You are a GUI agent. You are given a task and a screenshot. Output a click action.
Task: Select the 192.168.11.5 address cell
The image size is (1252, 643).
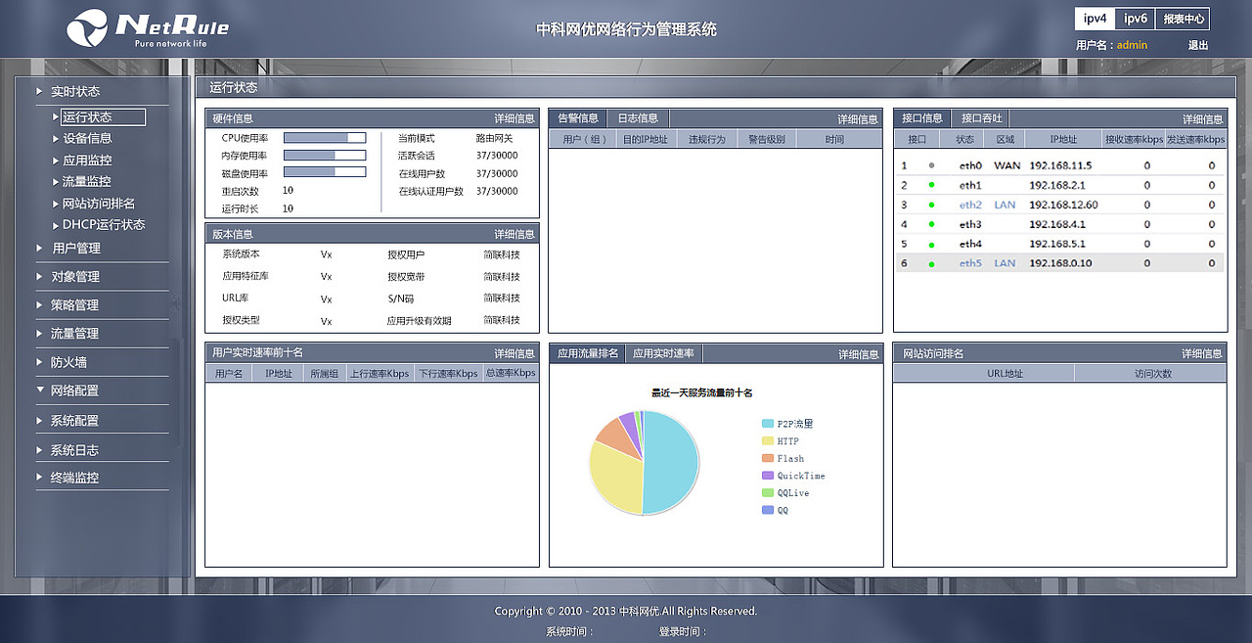point(1060,165)
